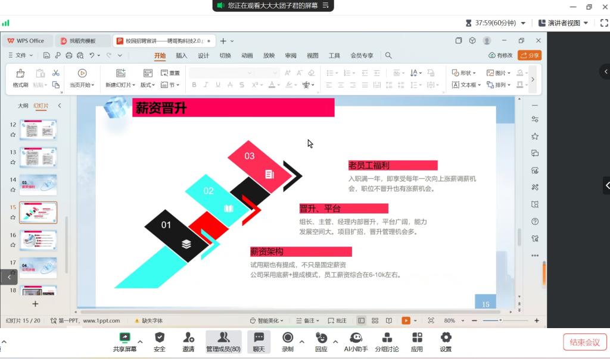Click the 结束会议 end meeting button
The image size is (610, 359).
[584, 342]
